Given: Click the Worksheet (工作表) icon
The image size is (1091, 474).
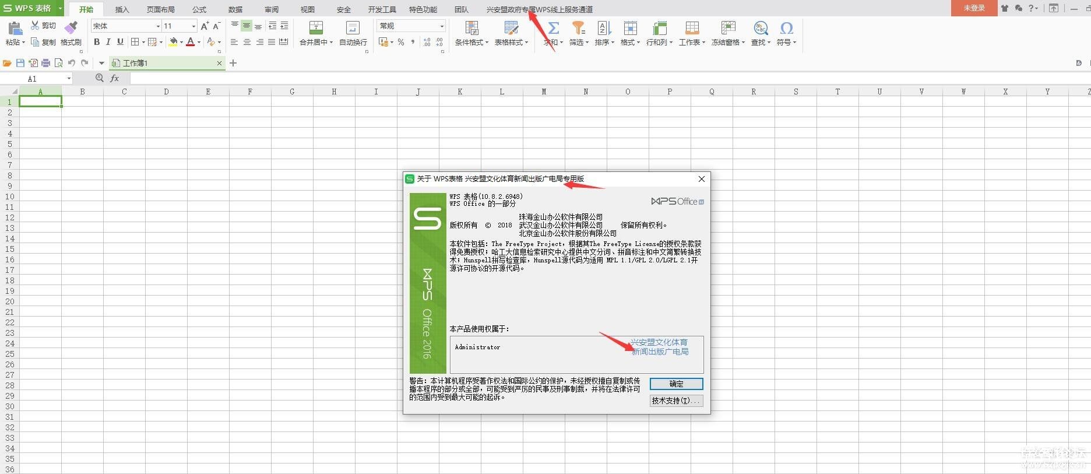Looking at the screenshot, I should (x=692, y=27).
